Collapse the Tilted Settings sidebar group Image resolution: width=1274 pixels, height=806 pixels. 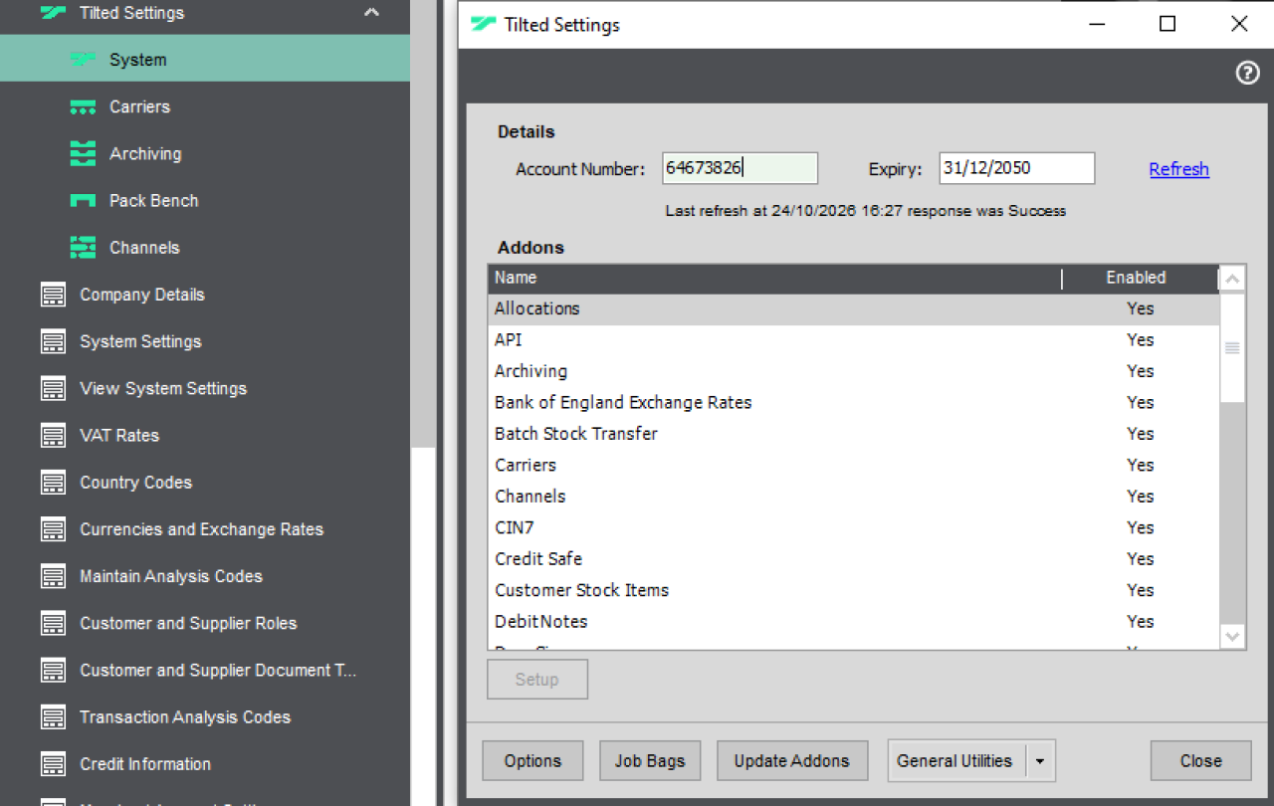tap(371, 13)
